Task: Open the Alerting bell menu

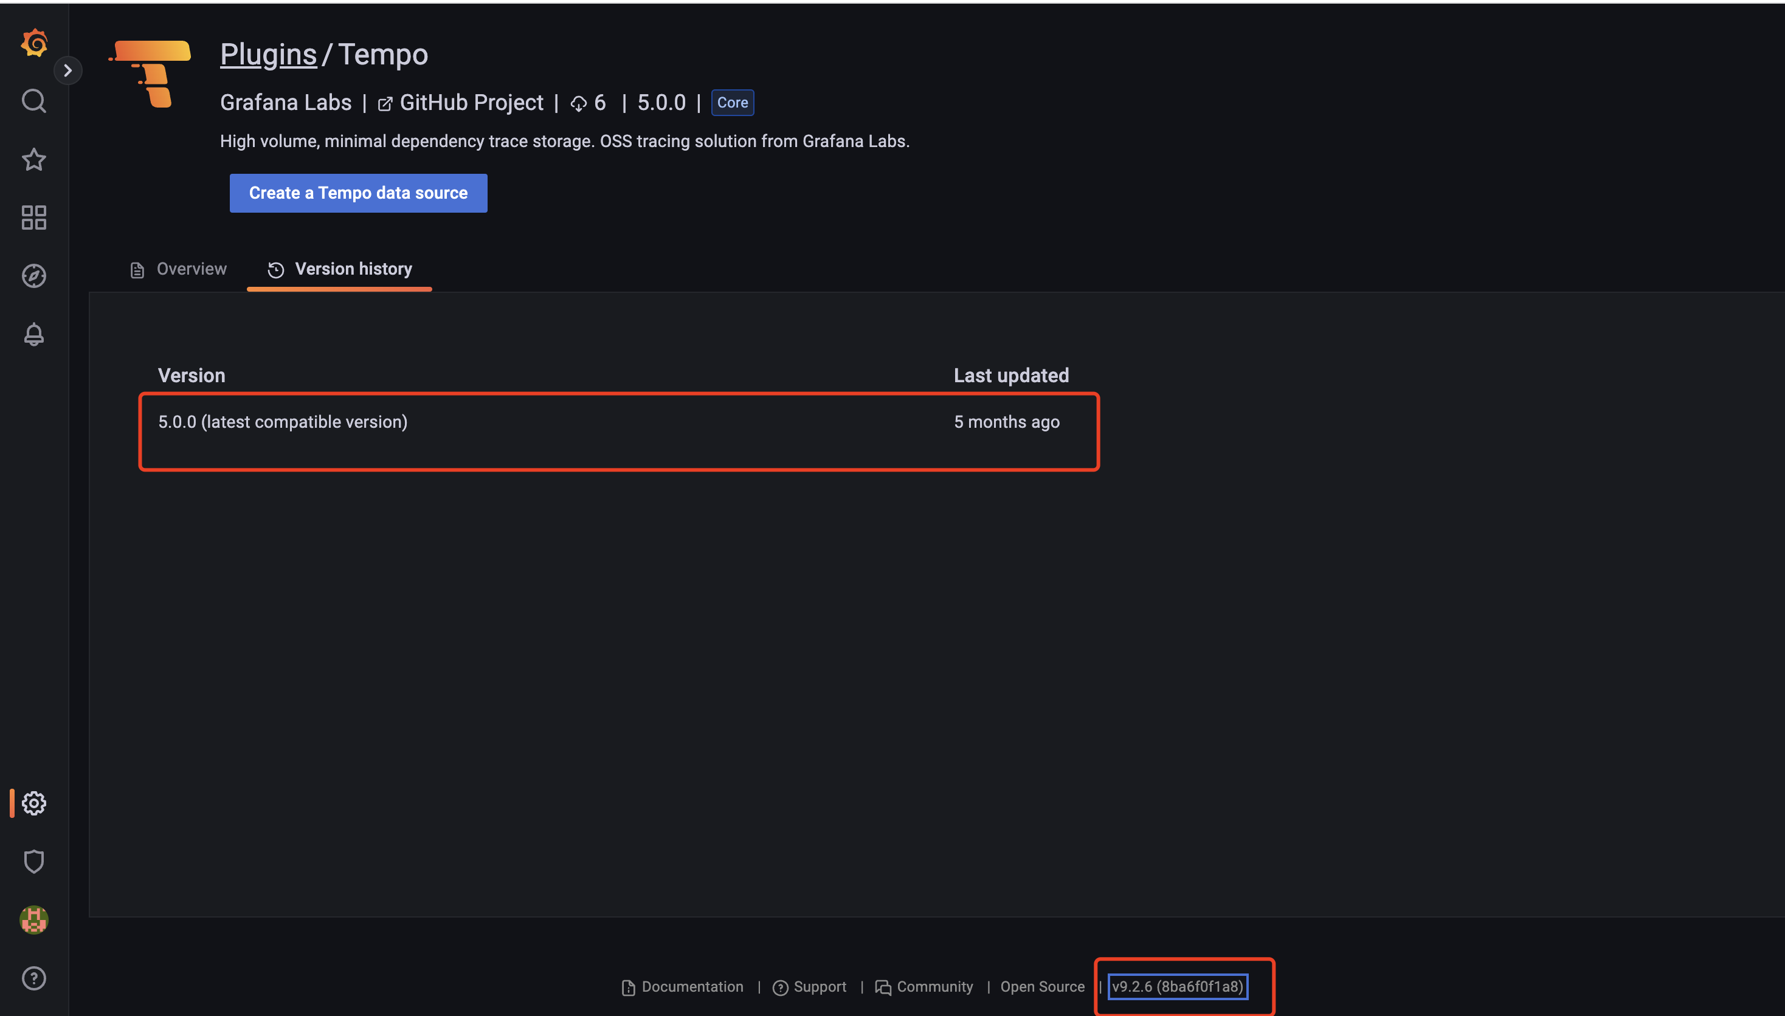Action: (x=33, y=334)
